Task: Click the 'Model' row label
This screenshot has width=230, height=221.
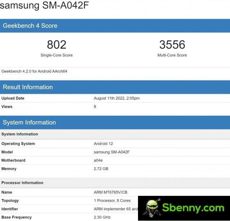Action: 7,152
